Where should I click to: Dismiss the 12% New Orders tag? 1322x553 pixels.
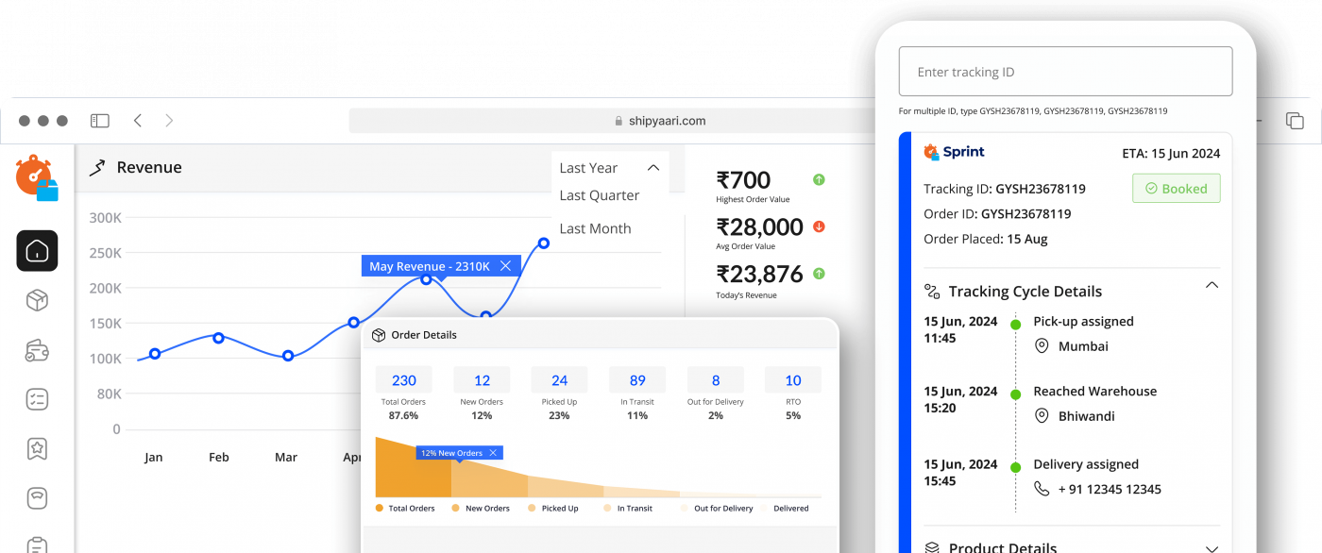[493, 453]
